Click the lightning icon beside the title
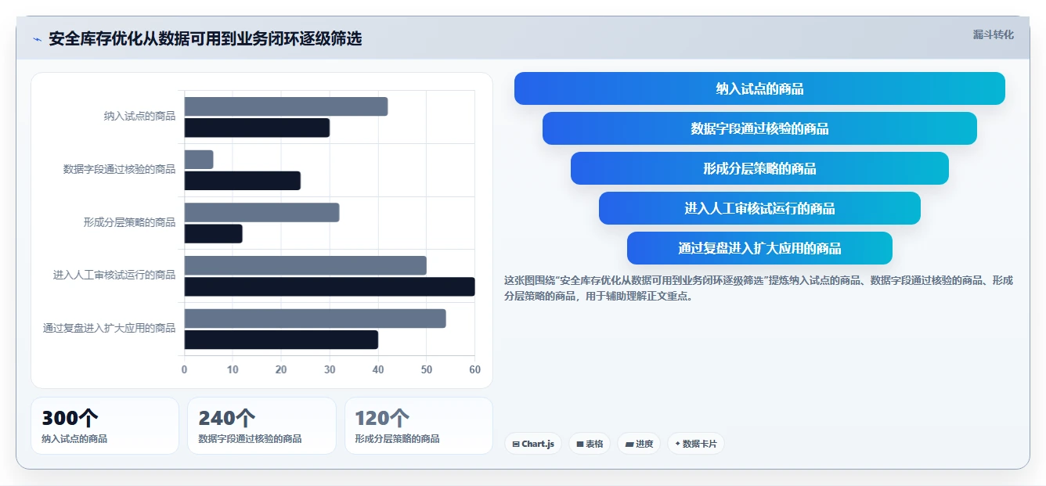The image size is (1046, 486). [37, 39]
